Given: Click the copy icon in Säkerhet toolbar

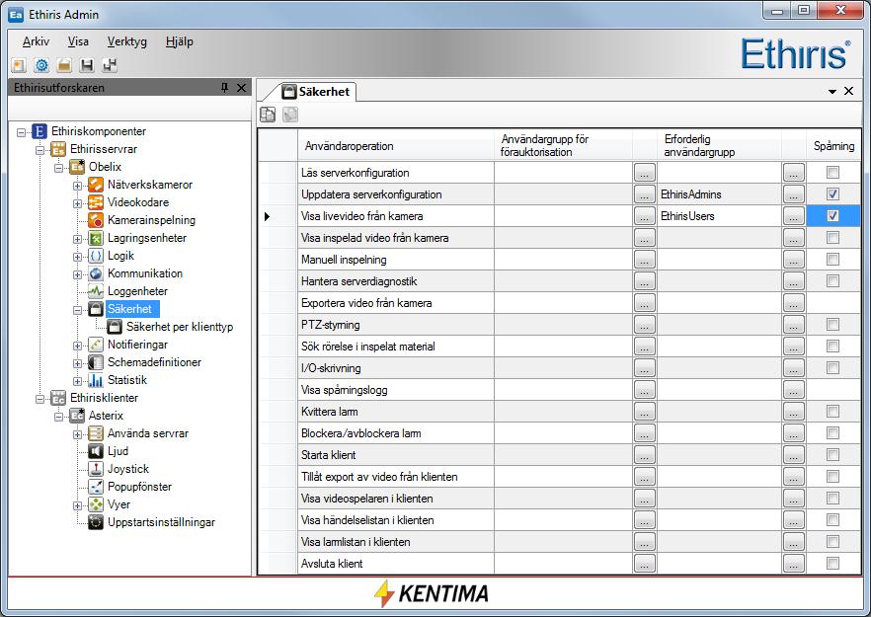Looking at the screenshot, I should pos(268,115).
